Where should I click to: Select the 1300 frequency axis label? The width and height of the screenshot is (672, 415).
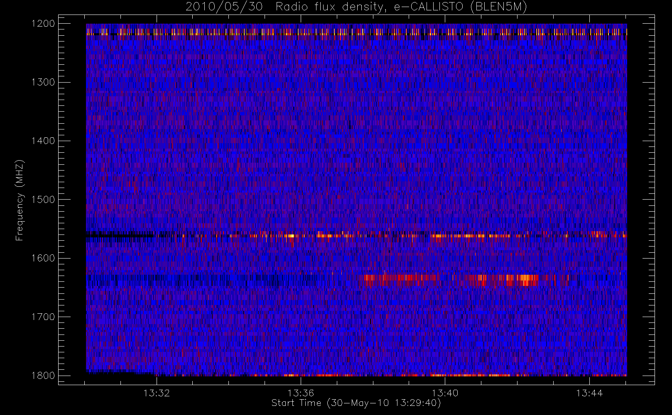click(43, 82)
